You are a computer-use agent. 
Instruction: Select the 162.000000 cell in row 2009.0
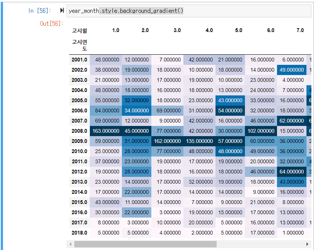point(167,141)
